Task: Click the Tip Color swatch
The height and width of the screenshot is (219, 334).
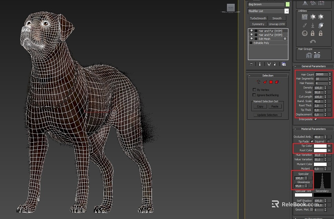Action: pyautogui.click(x=320, y=146)
